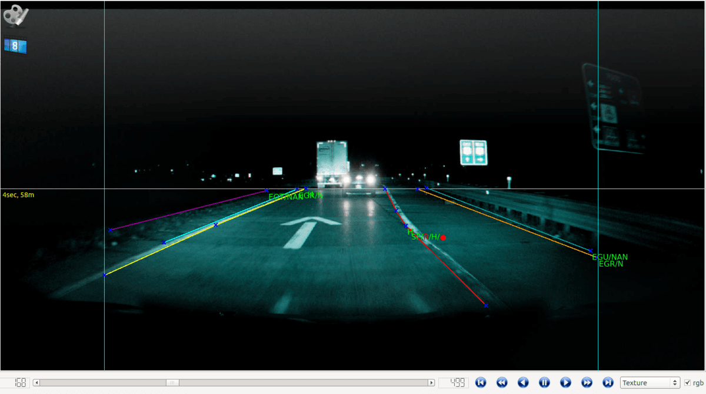Screen dimensions: 706x394
Task: Pause the video playback
Action: click(544, 382)
